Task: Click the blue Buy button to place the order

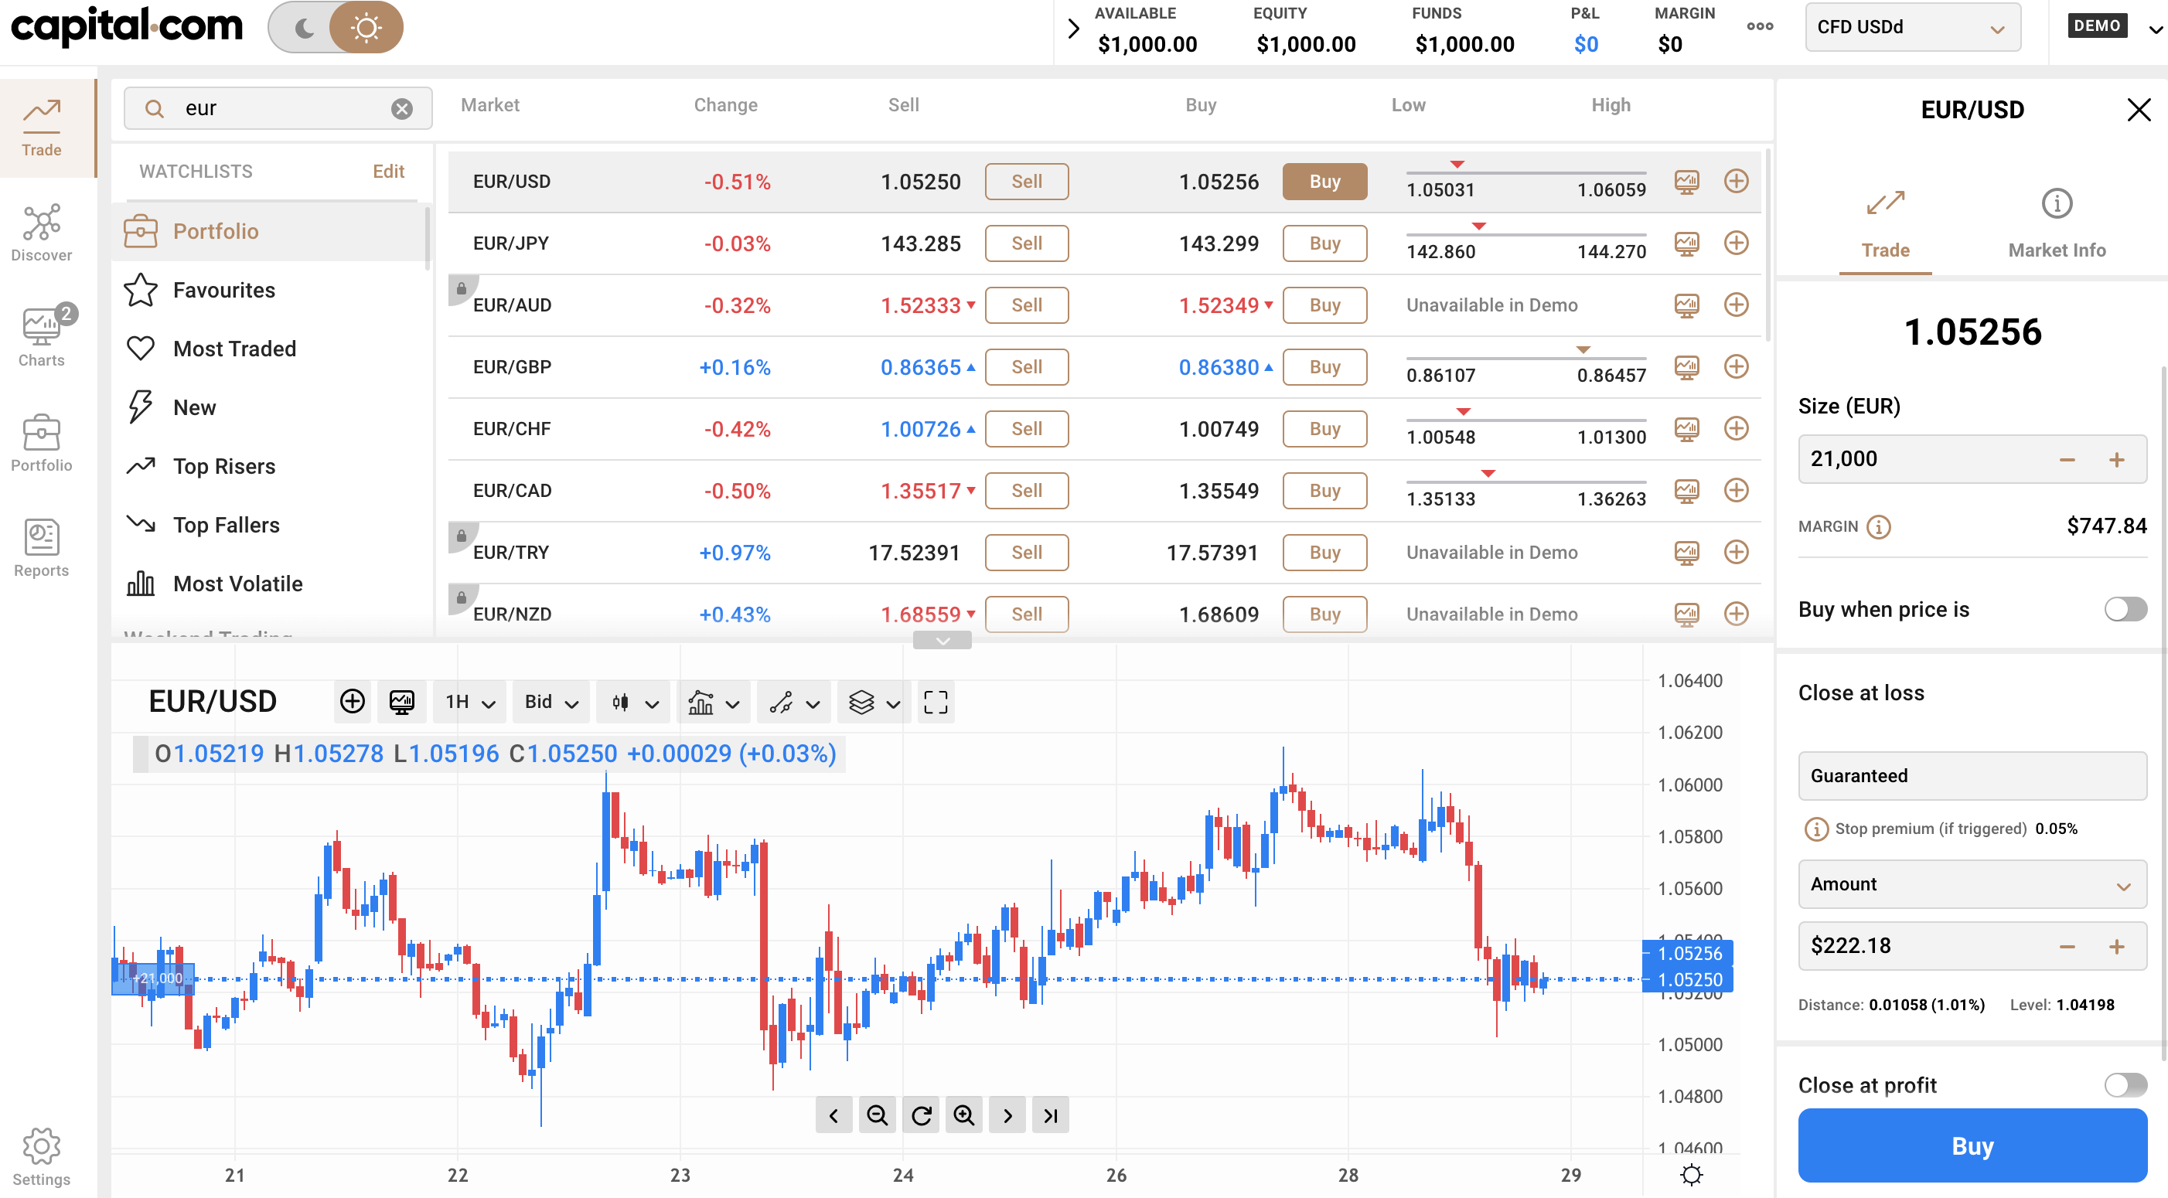Action: tap(1971, 1146)
